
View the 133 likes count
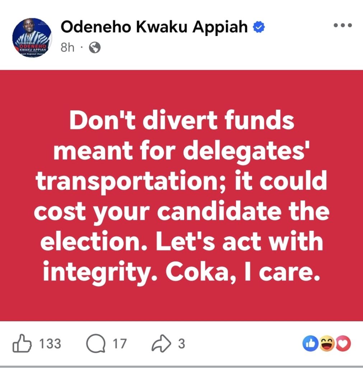tap(50, 344)
